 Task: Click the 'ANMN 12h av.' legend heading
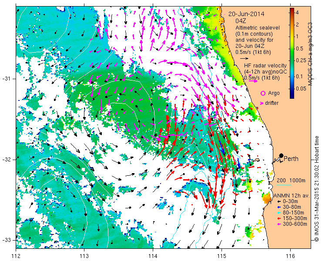click(292, 196)
